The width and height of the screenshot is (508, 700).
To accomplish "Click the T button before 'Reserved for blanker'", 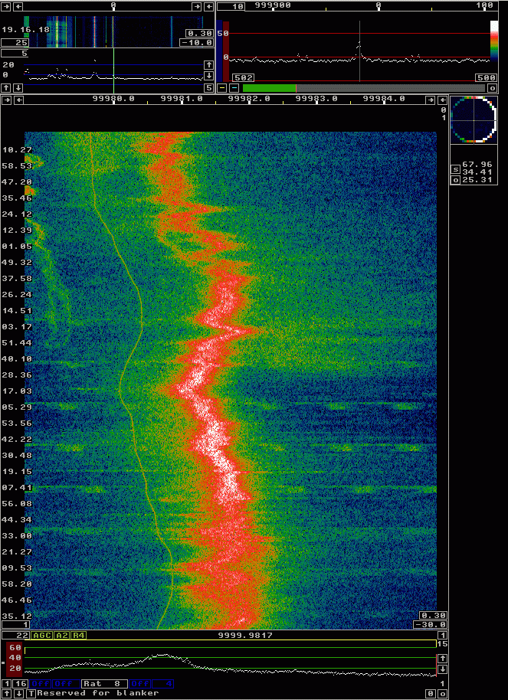I will pos(31,693).
